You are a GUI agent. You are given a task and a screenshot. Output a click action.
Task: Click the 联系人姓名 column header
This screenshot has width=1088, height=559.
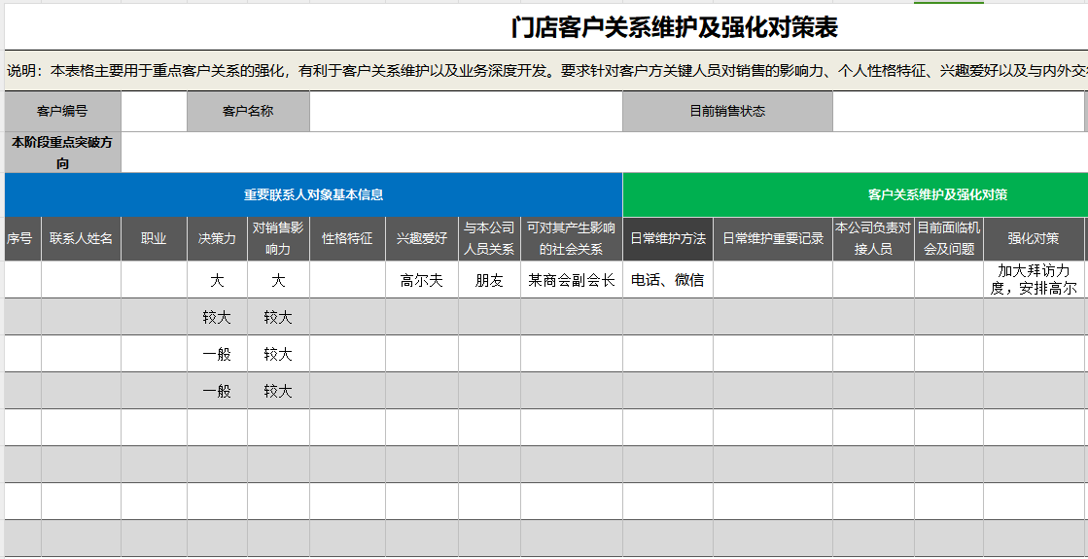[x=81, y=238]
